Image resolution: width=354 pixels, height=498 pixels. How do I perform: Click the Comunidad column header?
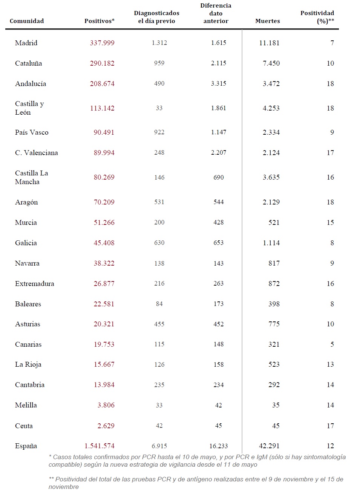tap(27, 21)
